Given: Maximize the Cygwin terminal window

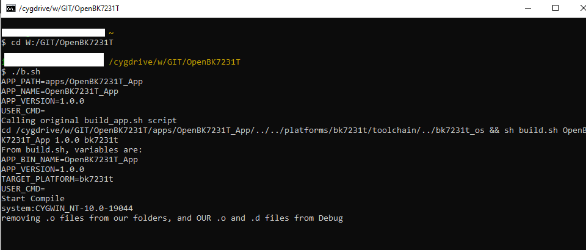Looking at the screenshot, I should (x=555, y=8).
